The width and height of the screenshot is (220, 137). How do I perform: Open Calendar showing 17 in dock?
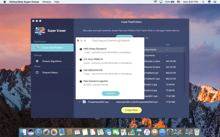(x=77, y=132)
